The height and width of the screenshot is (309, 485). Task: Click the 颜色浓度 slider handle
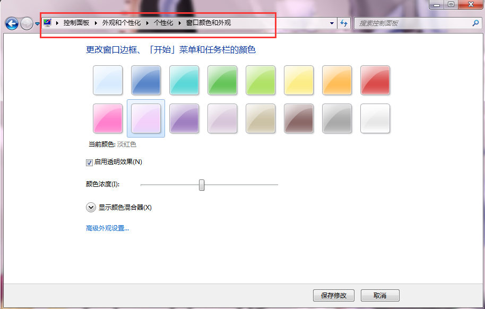click(202, 185)
